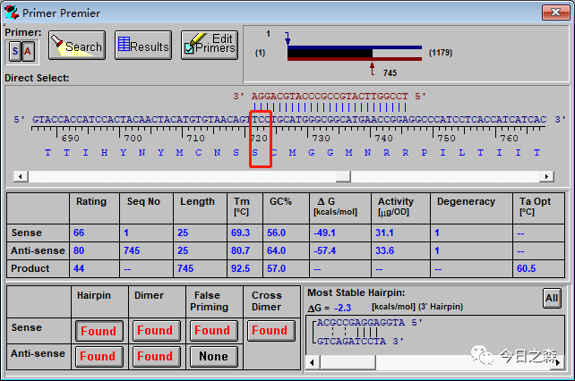Click the Primer Premier app icon in title bar

(12, 13)
